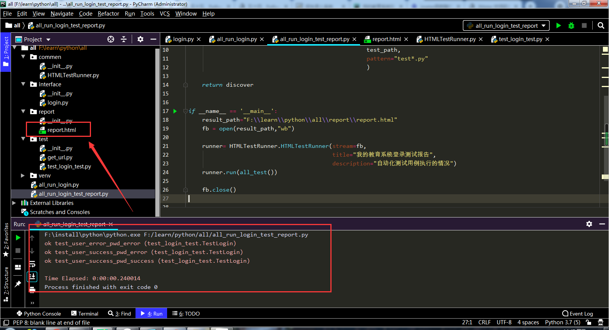Open the Refactor menu
The image size is (609, 330).
[x=108, y=13]
